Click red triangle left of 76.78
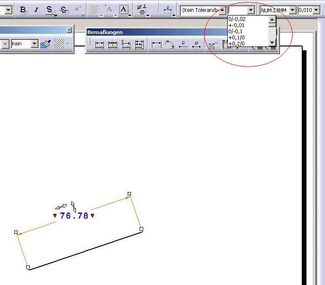Image resolution: width=325 pixels, height=285 pixels. pyautogui.click(x=55, y=216)
